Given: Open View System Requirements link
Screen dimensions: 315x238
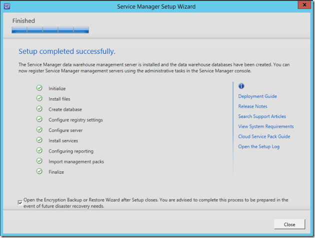Looking at the screenshot, I should [265, 126].
